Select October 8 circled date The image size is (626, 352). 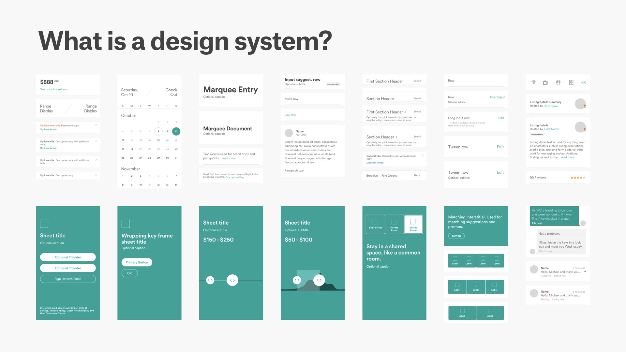158,131
